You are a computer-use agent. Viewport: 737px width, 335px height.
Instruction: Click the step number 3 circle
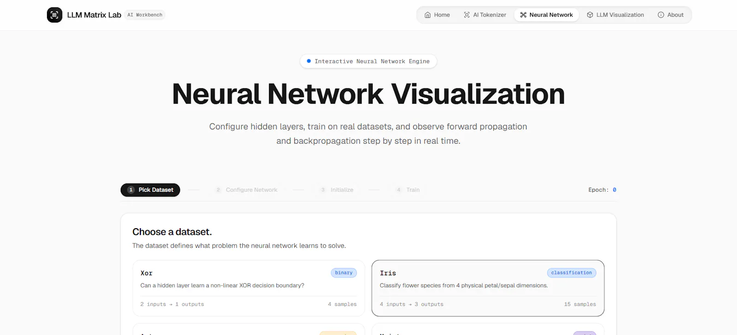(x=323, y=190)
